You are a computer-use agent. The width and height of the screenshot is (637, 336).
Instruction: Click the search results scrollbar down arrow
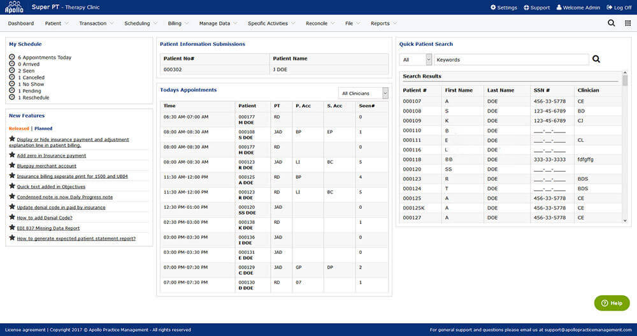[625, 220]
